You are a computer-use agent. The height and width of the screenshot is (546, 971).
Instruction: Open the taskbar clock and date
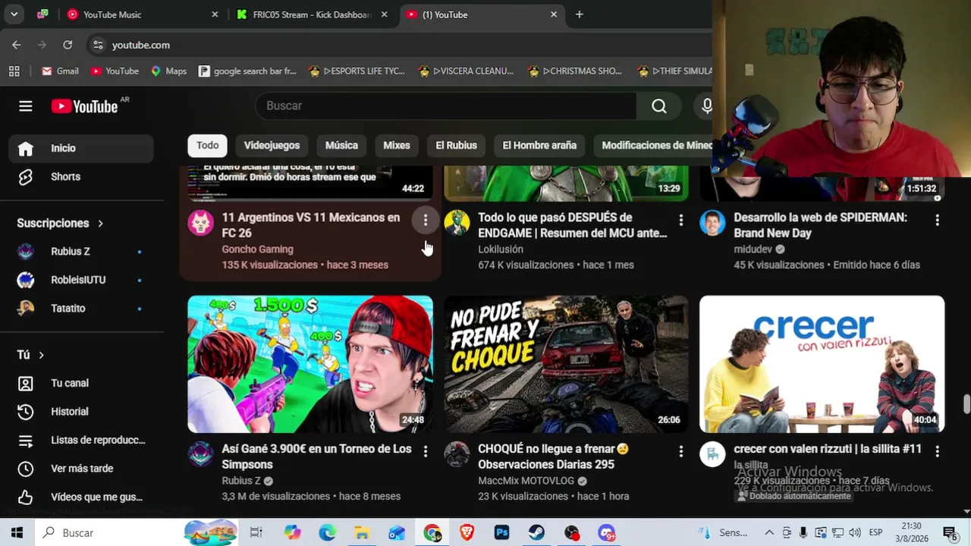tap(912, 533)
